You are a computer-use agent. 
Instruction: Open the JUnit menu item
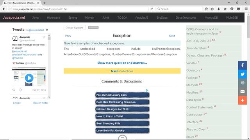click(106, 17)
